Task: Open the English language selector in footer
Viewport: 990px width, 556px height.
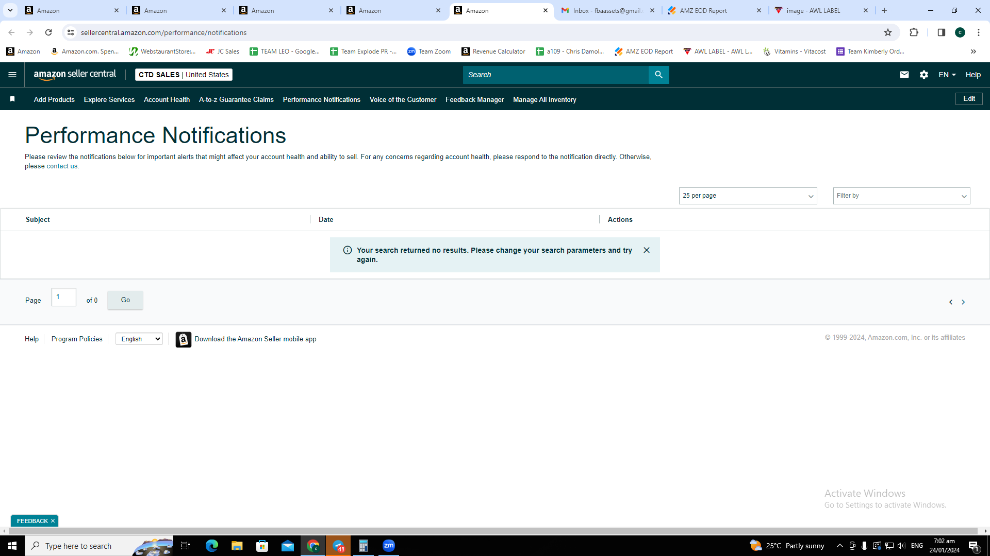Action: click(139, 339)
